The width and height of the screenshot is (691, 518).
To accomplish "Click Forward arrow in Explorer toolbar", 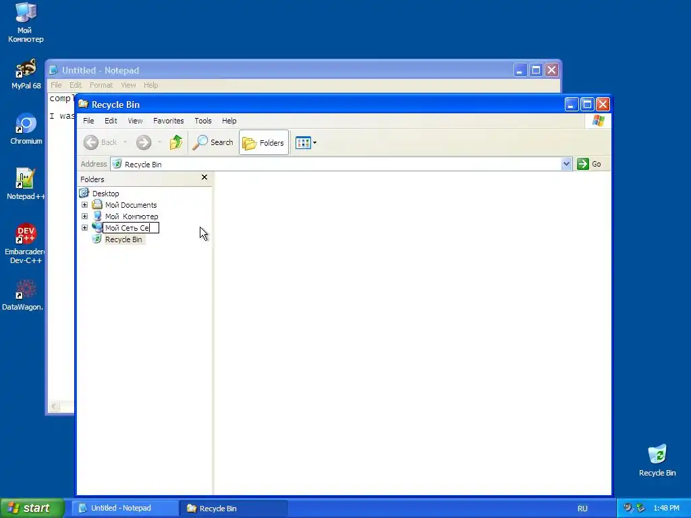I will tap(144, 142).
